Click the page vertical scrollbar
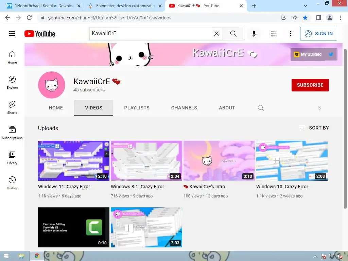The image size is (348, 261). point(345,129)
